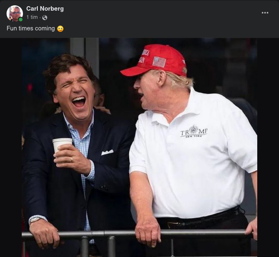
Task: Click Carl Norberg's profile picture
Action: tap(14, 13)
